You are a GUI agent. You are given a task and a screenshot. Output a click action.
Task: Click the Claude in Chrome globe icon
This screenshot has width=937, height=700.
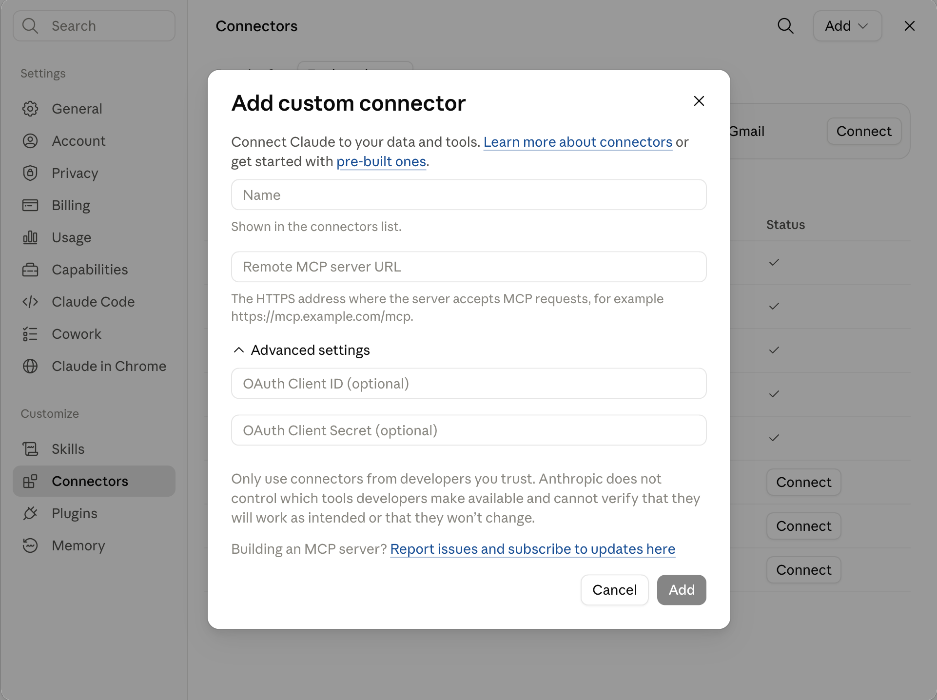(30, 366)
